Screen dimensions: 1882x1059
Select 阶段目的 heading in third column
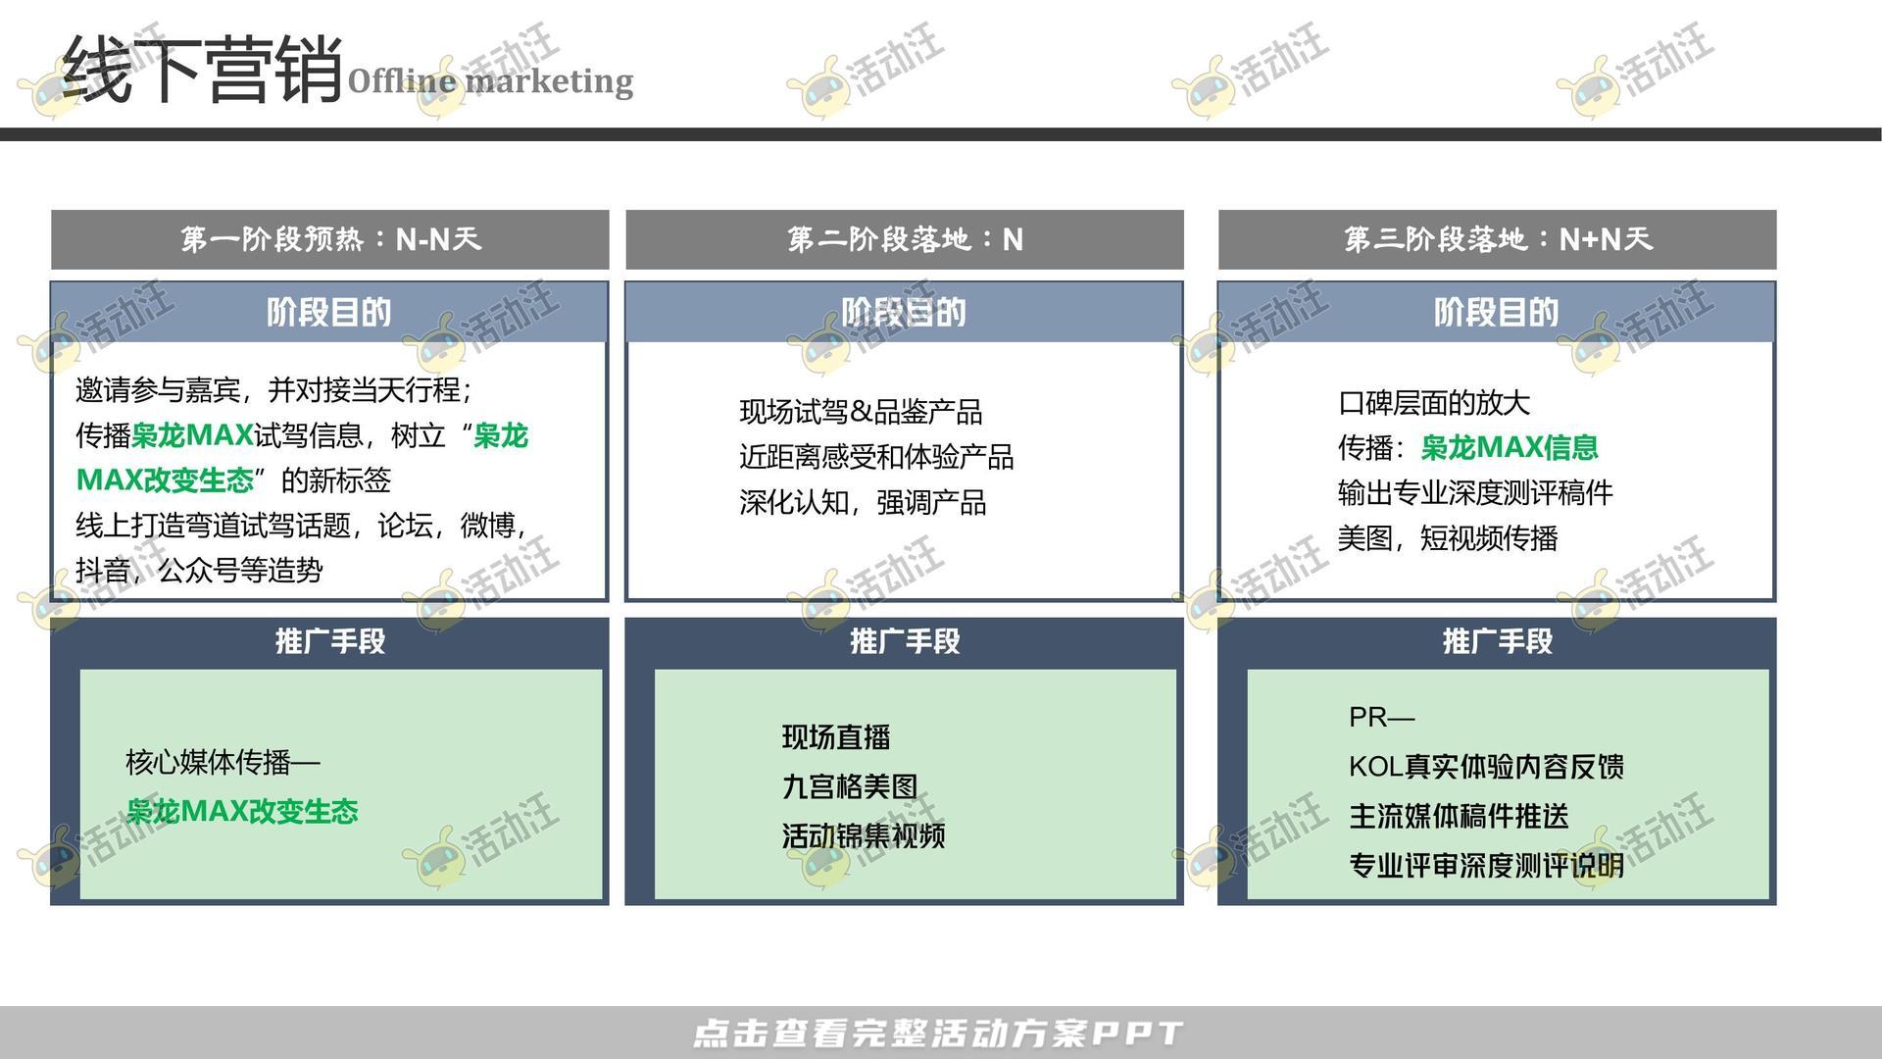coord(1497,313)
